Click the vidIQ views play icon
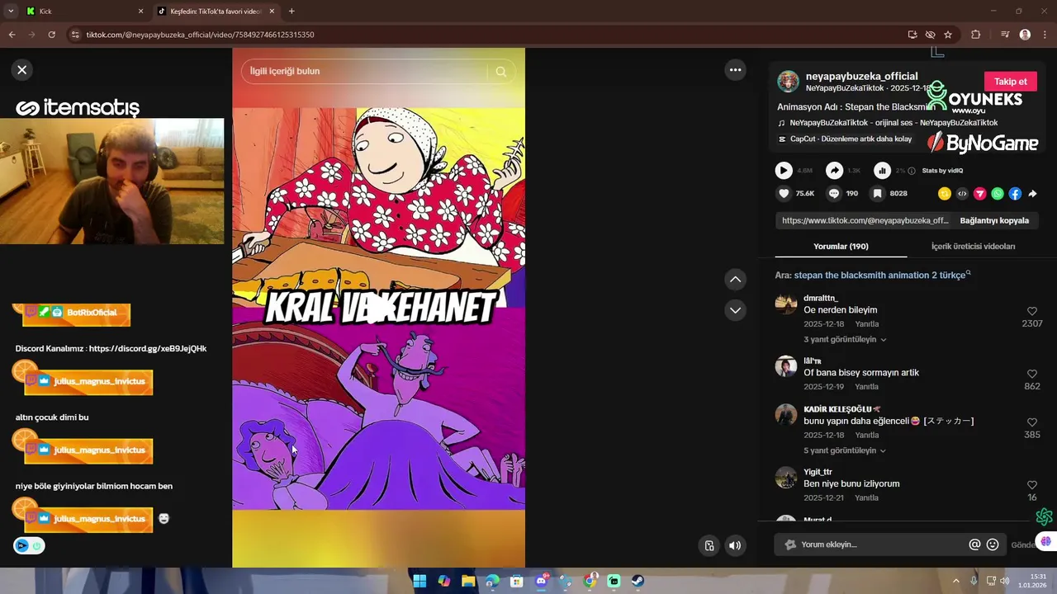 pyautogui.click(x=784, y=171)
